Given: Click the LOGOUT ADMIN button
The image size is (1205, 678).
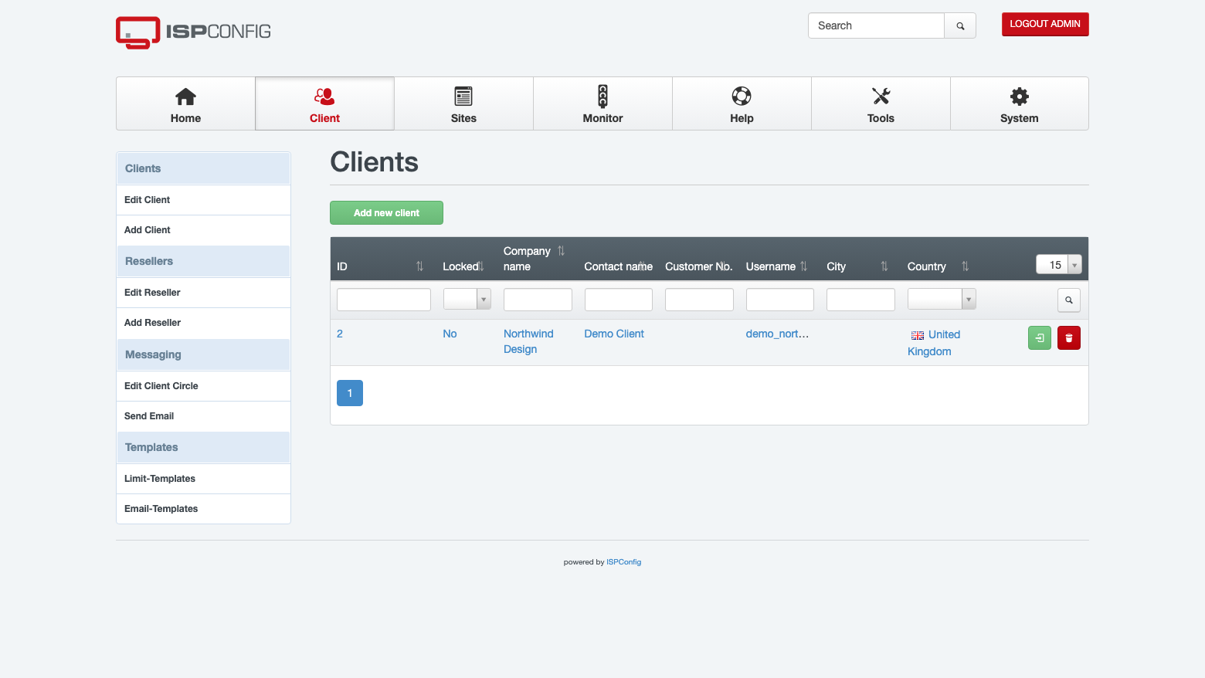Looking at the screenshot, I should pyautogui.click(x=1045, y=24).
